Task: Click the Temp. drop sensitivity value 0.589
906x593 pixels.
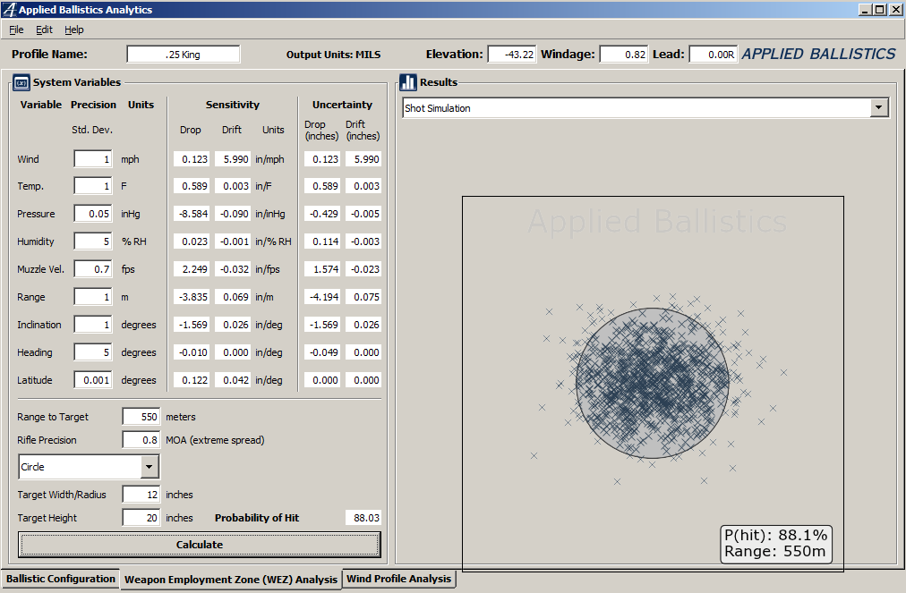Action: [x=192, y=186]
